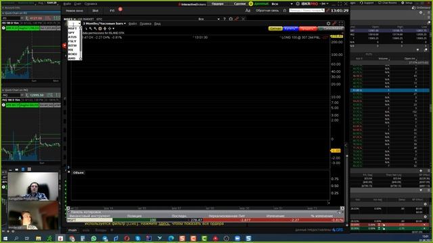Image resolution: width=433 pixels, height=243 pixels.
Task: Select the zoom out magnifier chart tool
Action: (95, 28)
